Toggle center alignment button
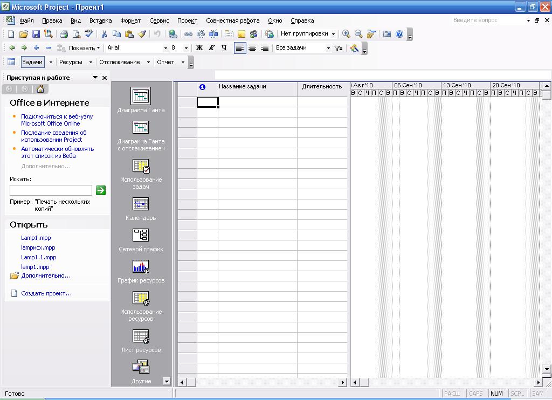Image resolution: width=552 pixels, height=400 pixels. (x=252, y=48)
